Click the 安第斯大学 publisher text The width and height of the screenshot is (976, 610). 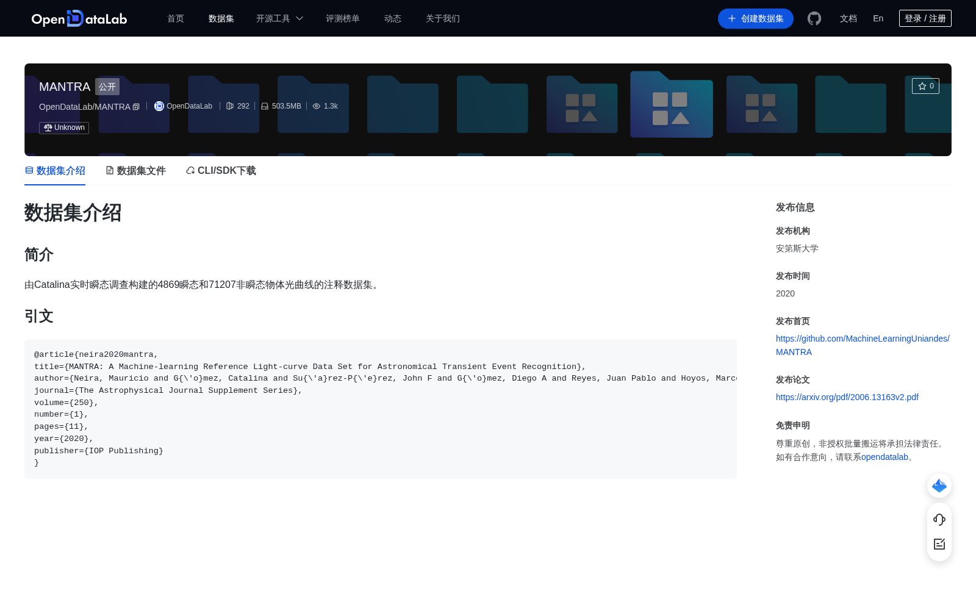tap(797, 248)
